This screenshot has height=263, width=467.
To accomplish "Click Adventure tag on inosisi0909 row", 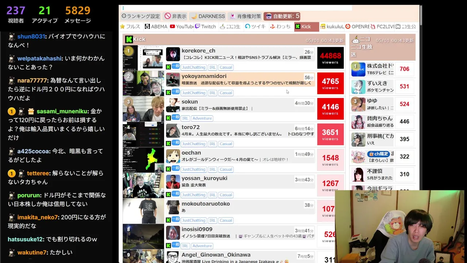I will click(x=202, y=246).
